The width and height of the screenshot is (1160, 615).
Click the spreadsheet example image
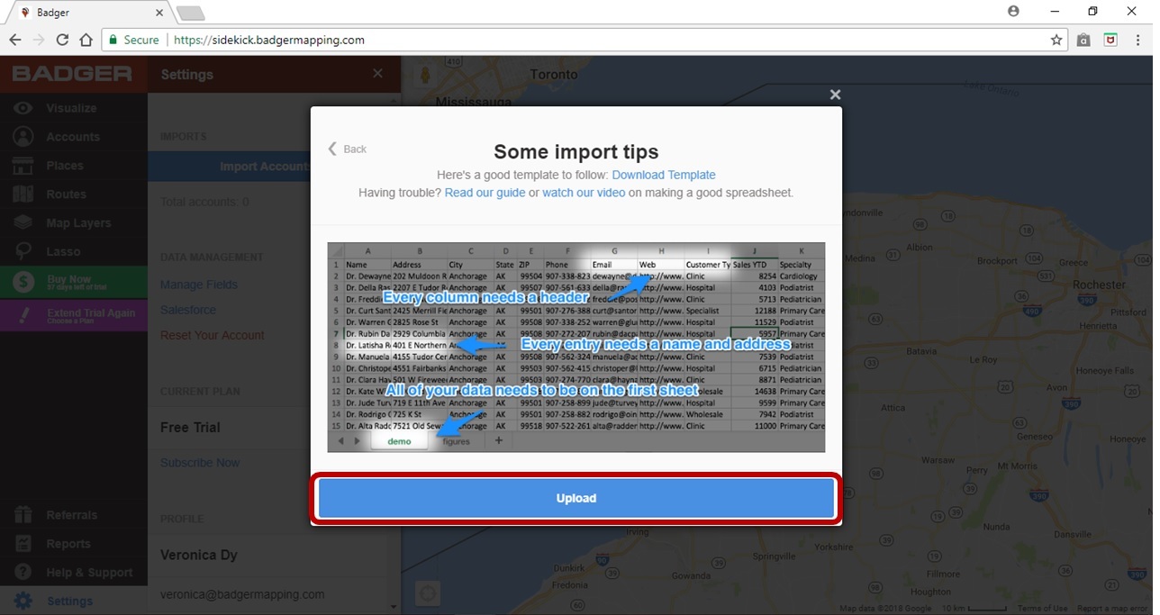pyautogui.click(x=576, y=347)
